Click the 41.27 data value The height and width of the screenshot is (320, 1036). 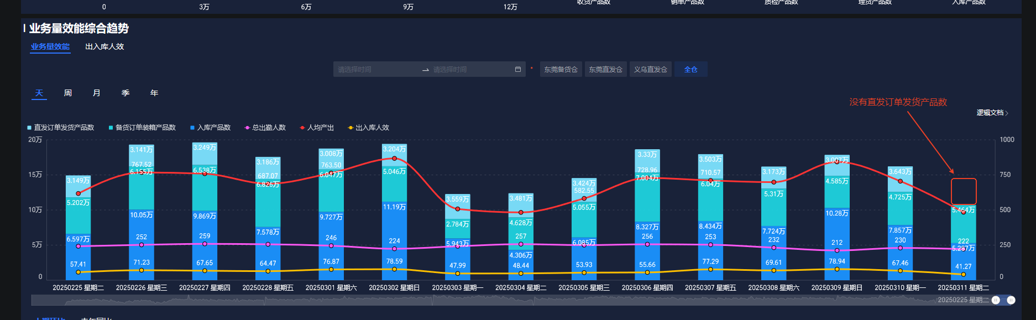pos(964,266)
